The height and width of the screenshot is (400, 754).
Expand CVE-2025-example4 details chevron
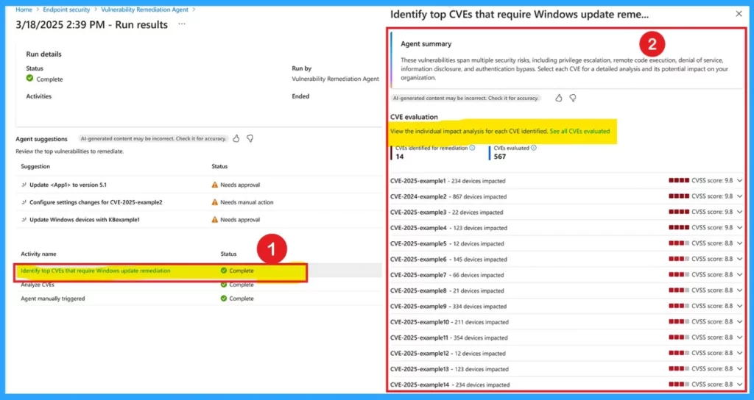(739, 228)
